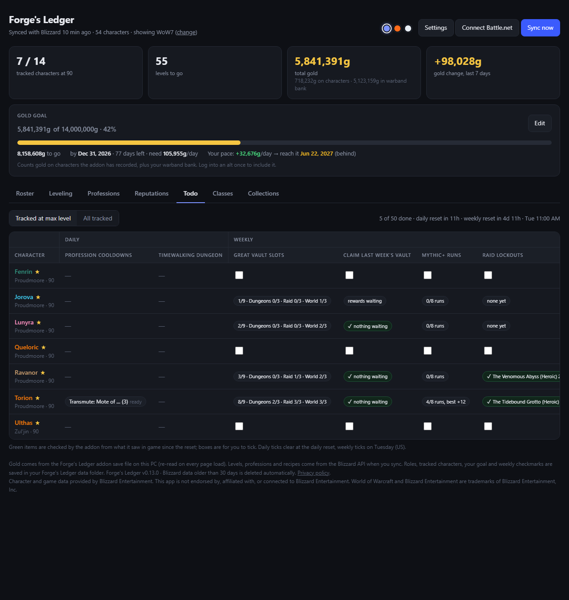Open Ravanor character name

26,372
